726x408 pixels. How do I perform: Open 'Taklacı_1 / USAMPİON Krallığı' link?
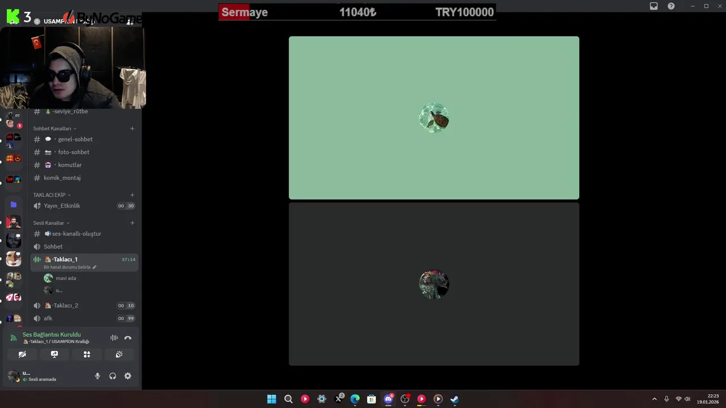click(56, 342)
